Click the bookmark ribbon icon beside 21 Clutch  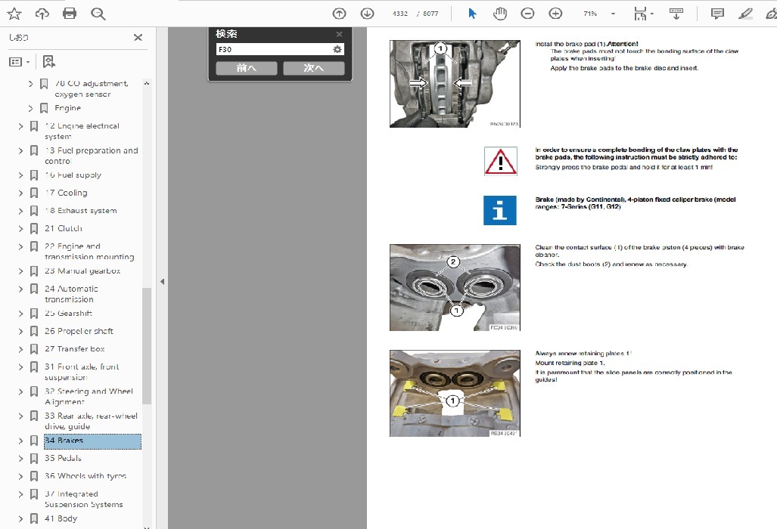pos(34,229)
